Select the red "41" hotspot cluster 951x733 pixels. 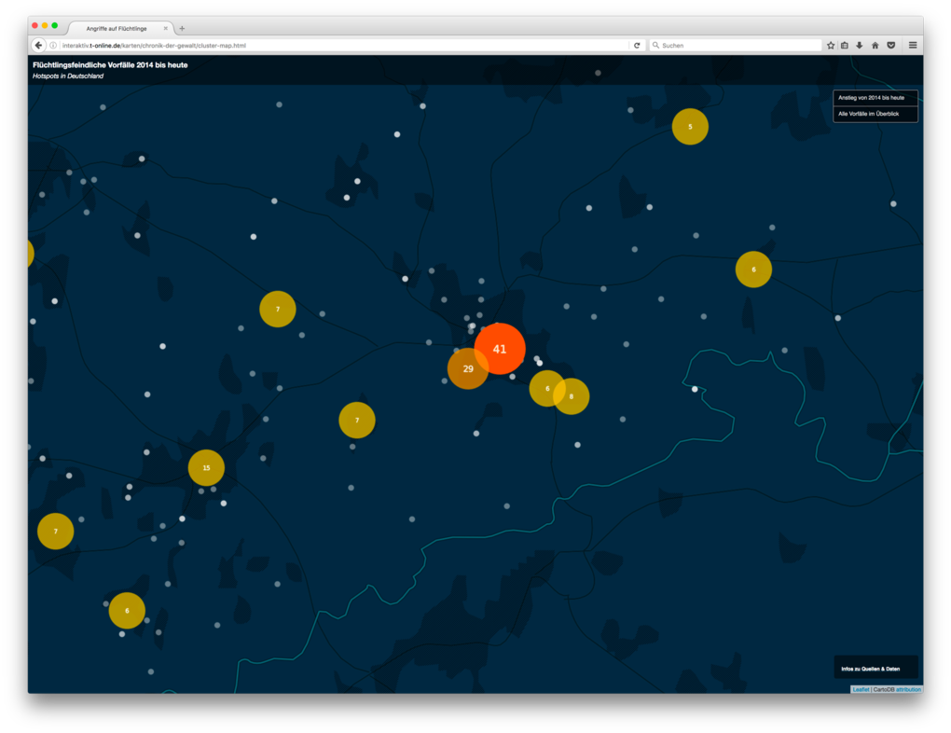click(500, 349)
